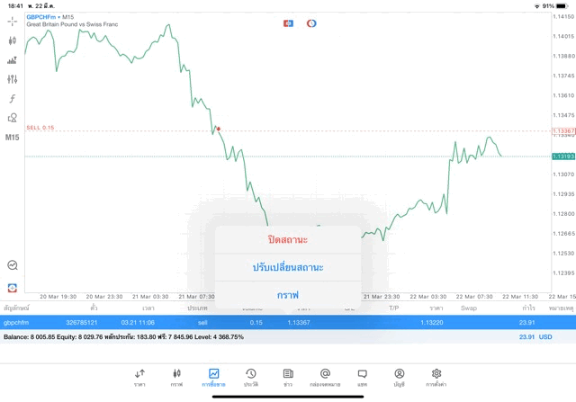
Task: Open settings gear tab
Action: click(436, 378)
